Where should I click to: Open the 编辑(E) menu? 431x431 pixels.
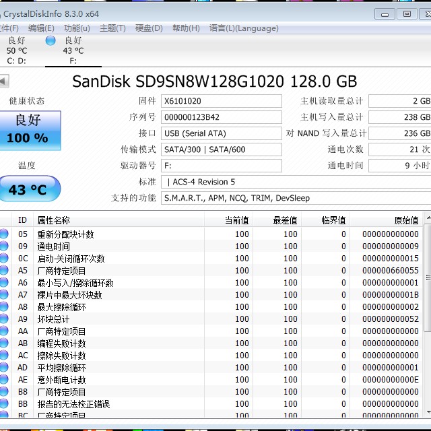pyautogui.click(x=41, y=28)
